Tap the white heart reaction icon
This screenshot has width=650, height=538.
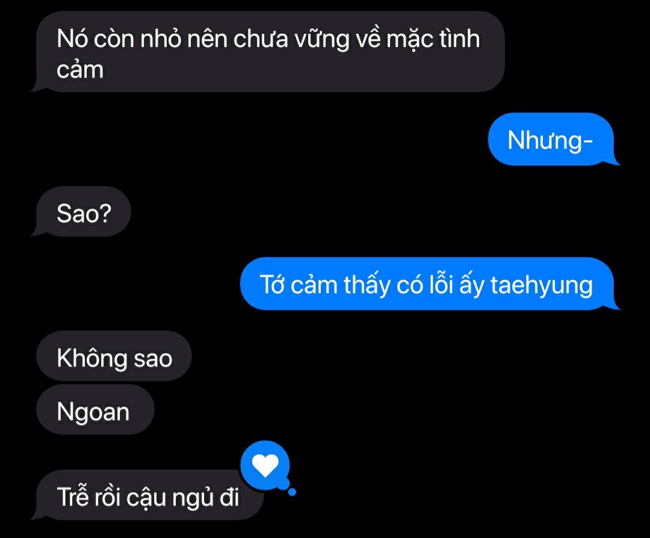point(265,465)
